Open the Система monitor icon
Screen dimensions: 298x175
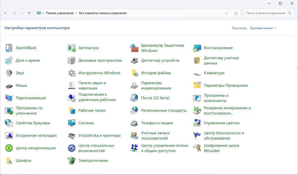coord(72,123)
